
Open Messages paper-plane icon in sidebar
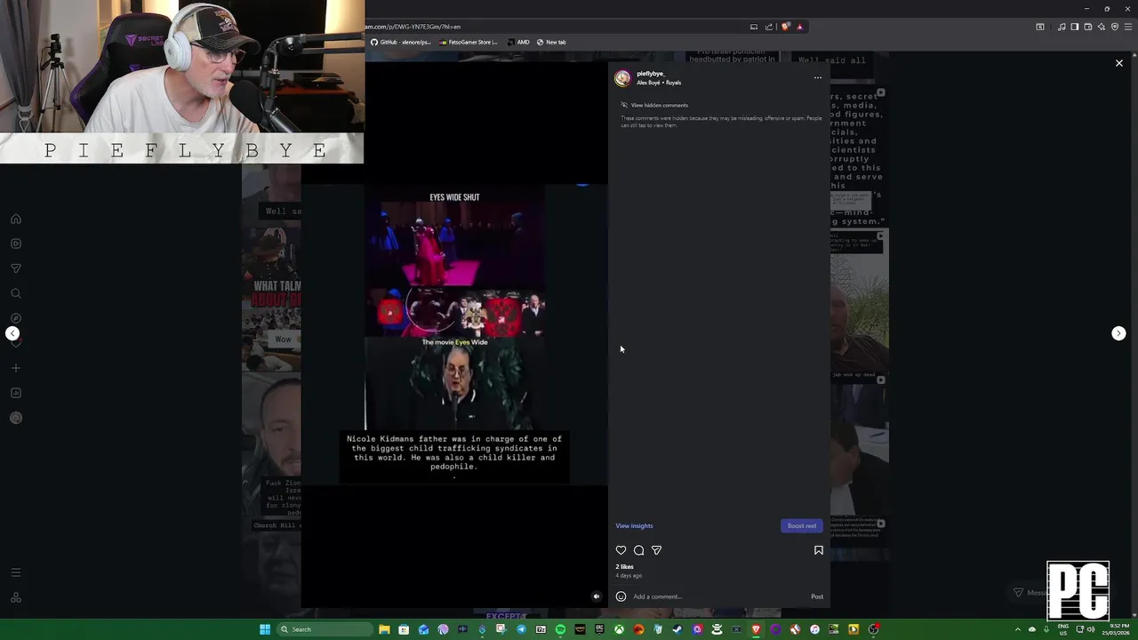(16, 268)
